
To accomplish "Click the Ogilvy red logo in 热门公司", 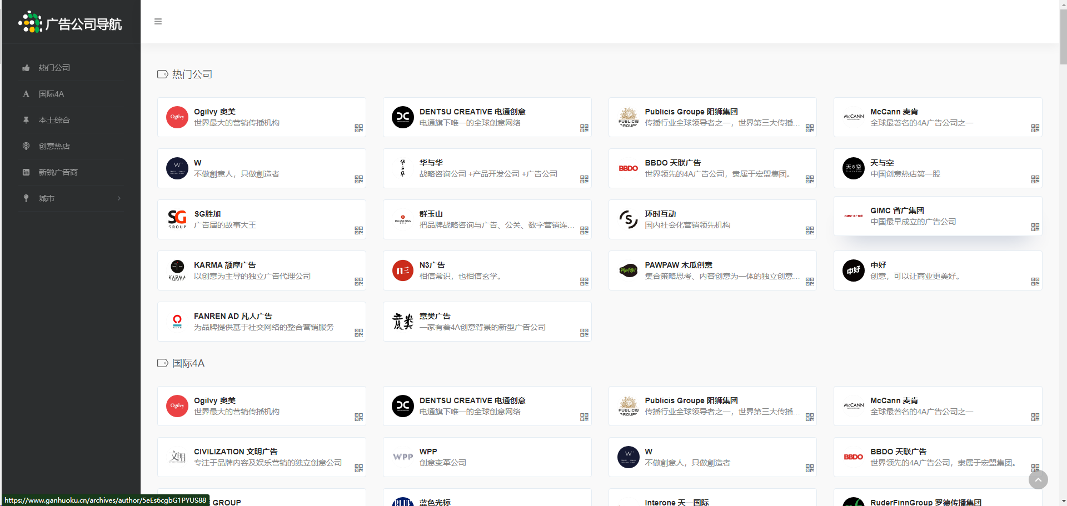I will [x=177, y=117].
